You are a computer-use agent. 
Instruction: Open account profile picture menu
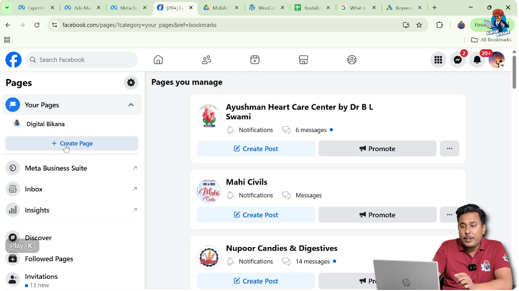pyautogui.click(x=497, y=60)
